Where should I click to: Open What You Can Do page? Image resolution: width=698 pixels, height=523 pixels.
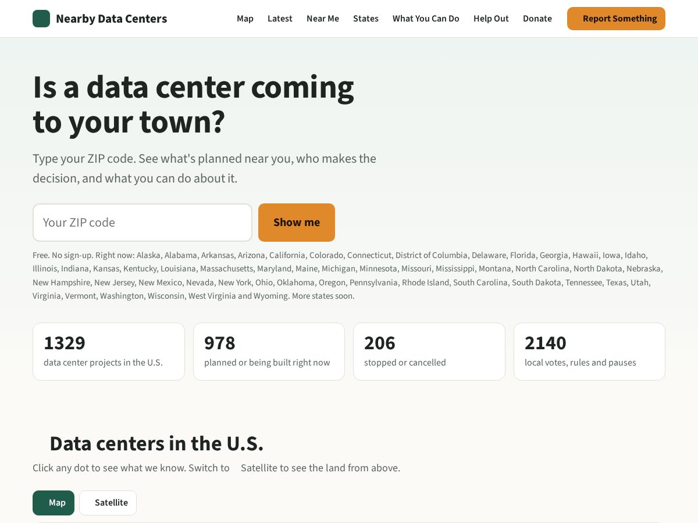point(426,19)
